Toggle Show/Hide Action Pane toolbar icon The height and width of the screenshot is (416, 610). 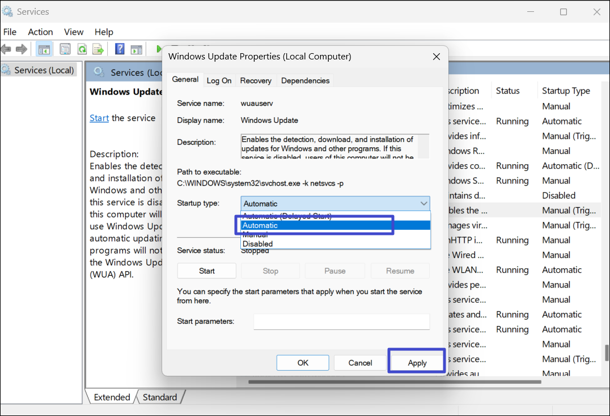136,49
